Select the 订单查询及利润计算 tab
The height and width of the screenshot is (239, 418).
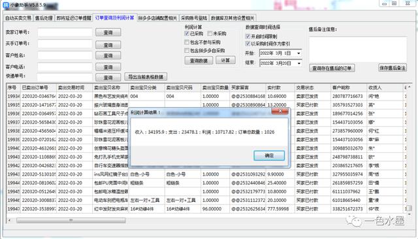pyautogui.click(x=115, y=18)
